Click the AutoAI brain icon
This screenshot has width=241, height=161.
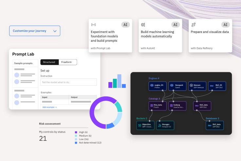[143, 25]
